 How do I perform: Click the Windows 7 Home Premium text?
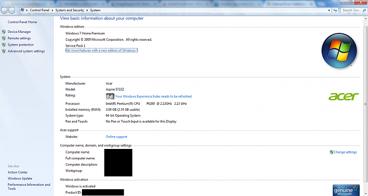(85, 33)
